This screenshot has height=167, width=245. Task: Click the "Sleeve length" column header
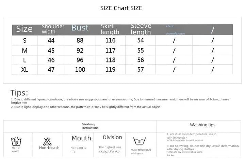(141, 29)
